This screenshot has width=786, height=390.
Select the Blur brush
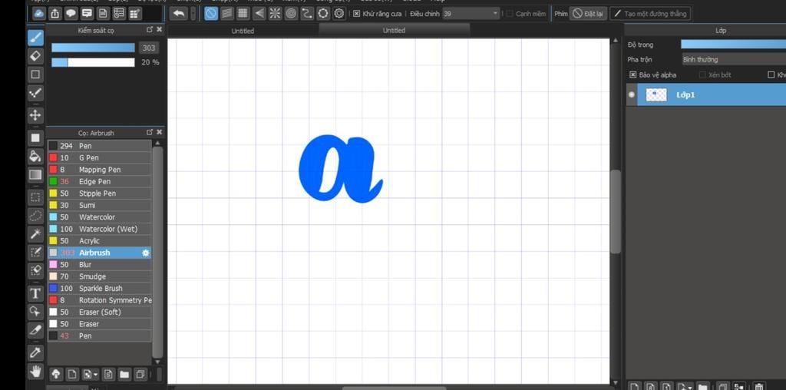pyautogui.click(x=100, y=264)
